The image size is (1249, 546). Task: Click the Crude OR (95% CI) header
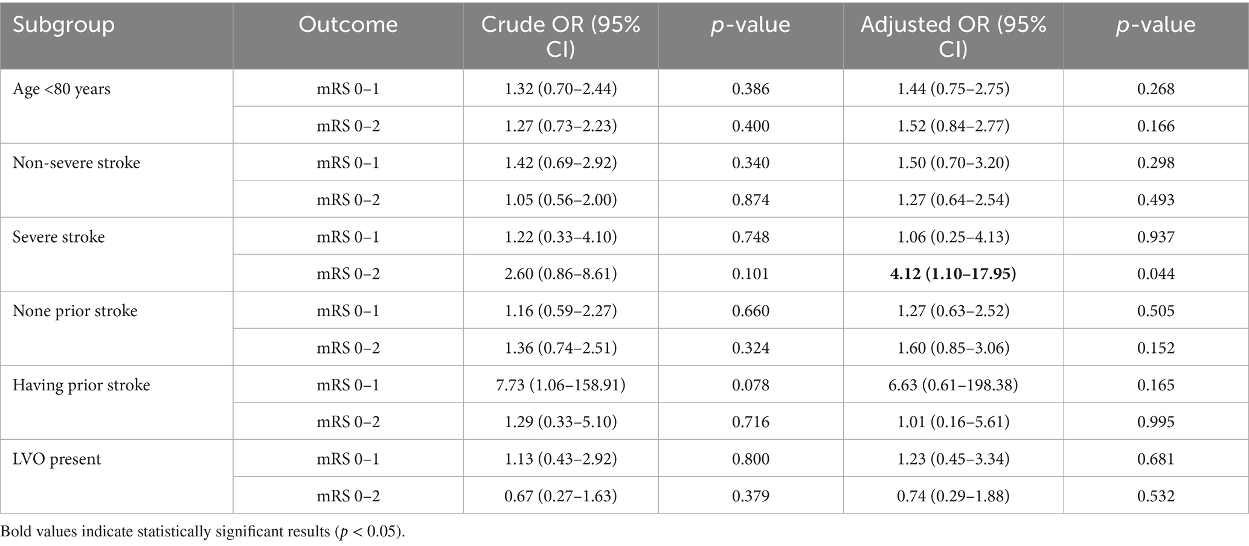560,36
